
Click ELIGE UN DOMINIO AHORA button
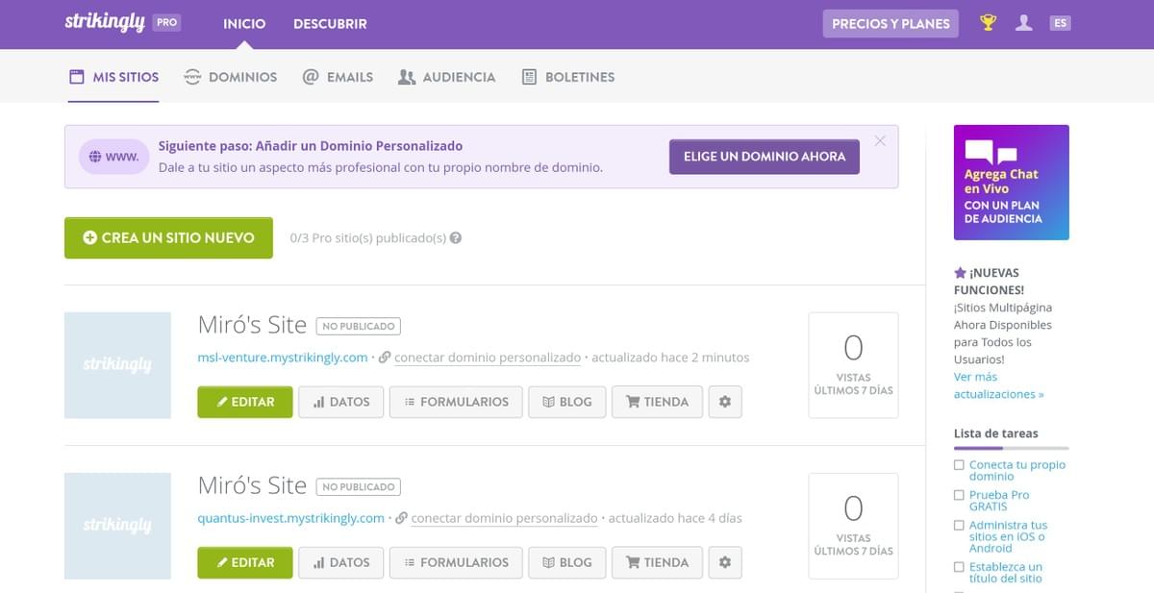765,156
